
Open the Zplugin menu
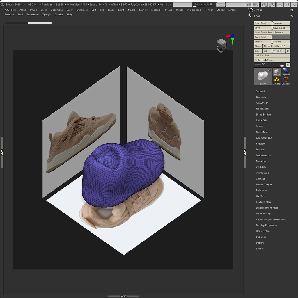47,15
